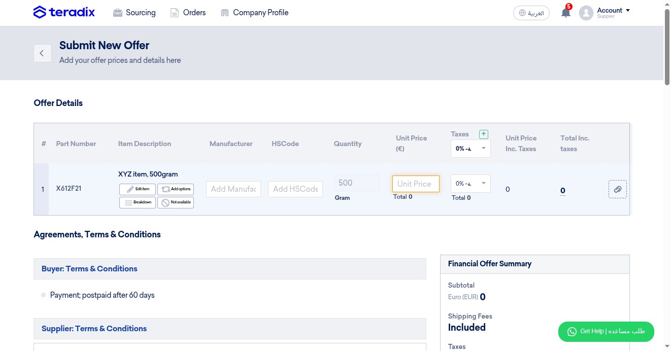This screenshot has height=351, width=671.
Task: Click the Supplier: Terms & Conditions header
Action: [x=230, y=329]
